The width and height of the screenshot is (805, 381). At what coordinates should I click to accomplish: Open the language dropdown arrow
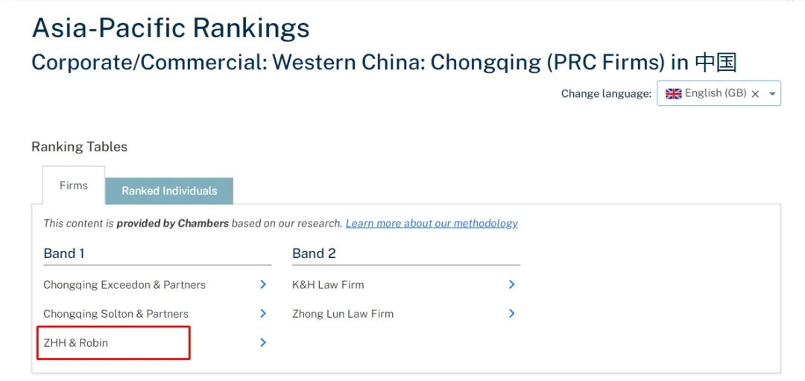[772, 94]
